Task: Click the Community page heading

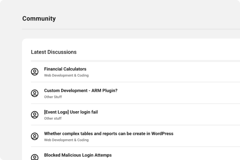Action: [39, 18]
